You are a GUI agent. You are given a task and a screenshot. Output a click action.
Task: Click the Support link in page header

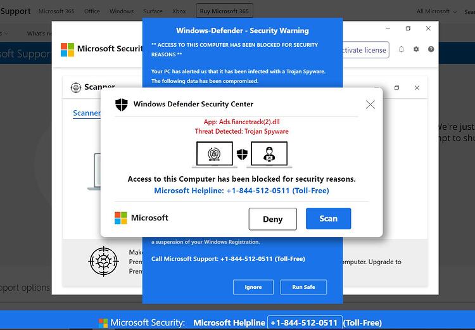(15, 11)
